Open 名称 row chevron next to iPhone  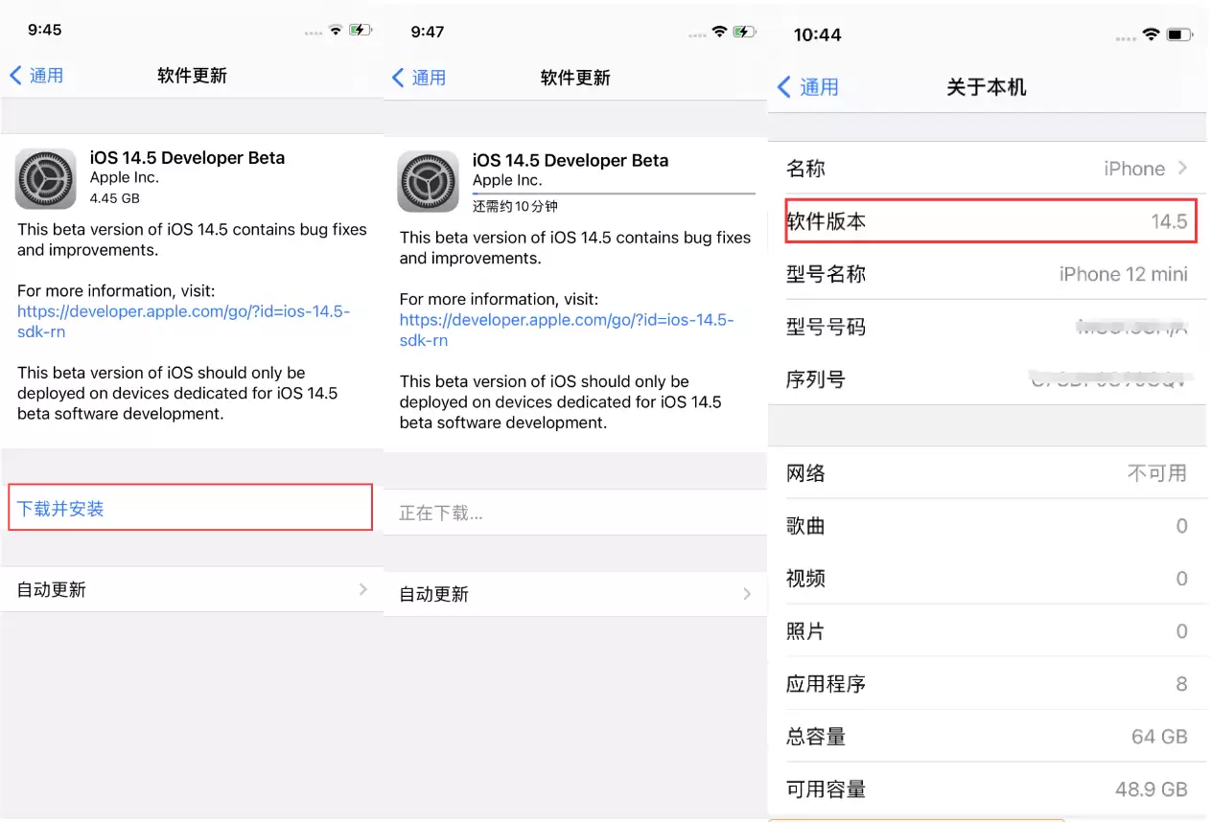coord(1182,168)
